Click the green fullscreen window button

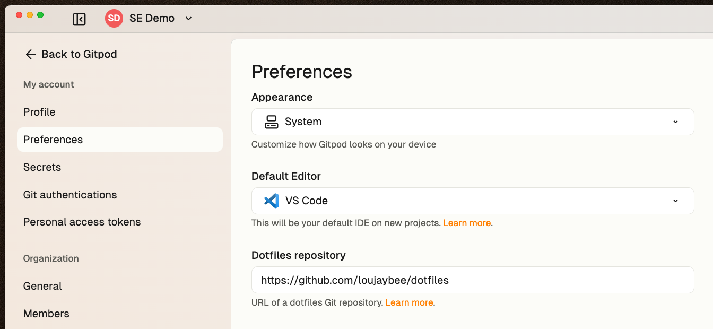(x=40, y=15)
